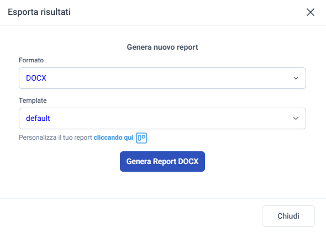Screen dimensions: 326x233
Task: Click the Formato field label
Action: tap(31, 60)
